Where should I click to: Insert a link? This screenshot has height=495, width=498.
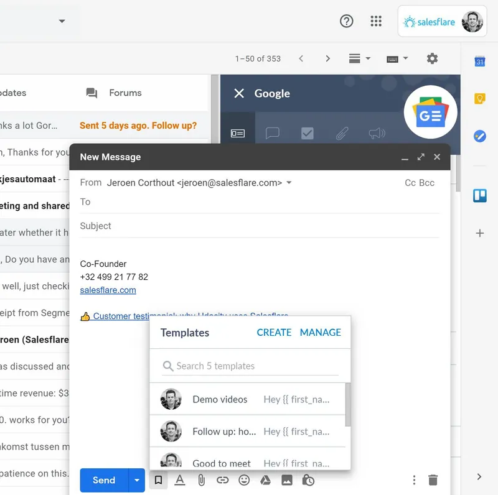(223, 480)
